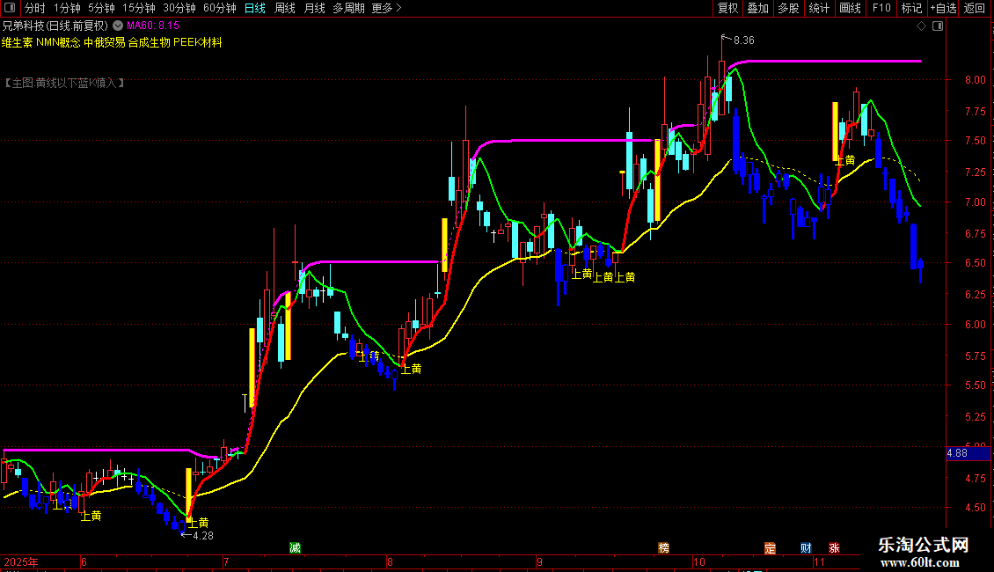Switch to the 60分钟 period tab

pyautogui.click(x=219, y=8)
